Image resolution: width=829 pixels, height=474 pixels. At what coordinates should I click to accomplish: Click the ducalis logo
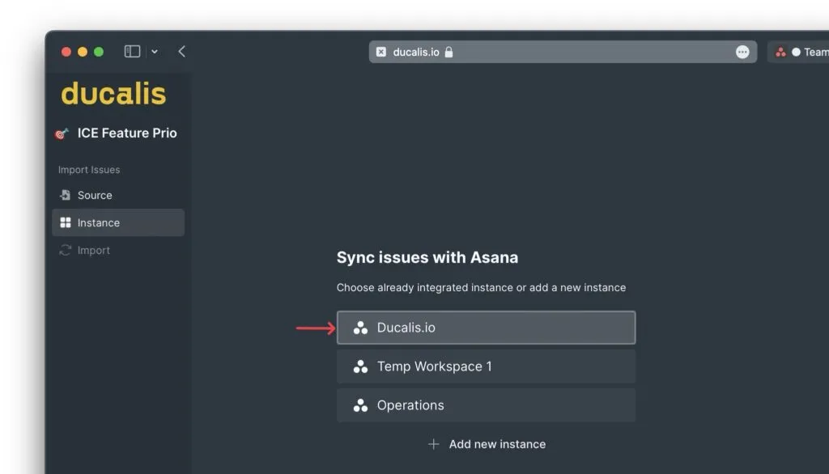(x=113, y=94)
